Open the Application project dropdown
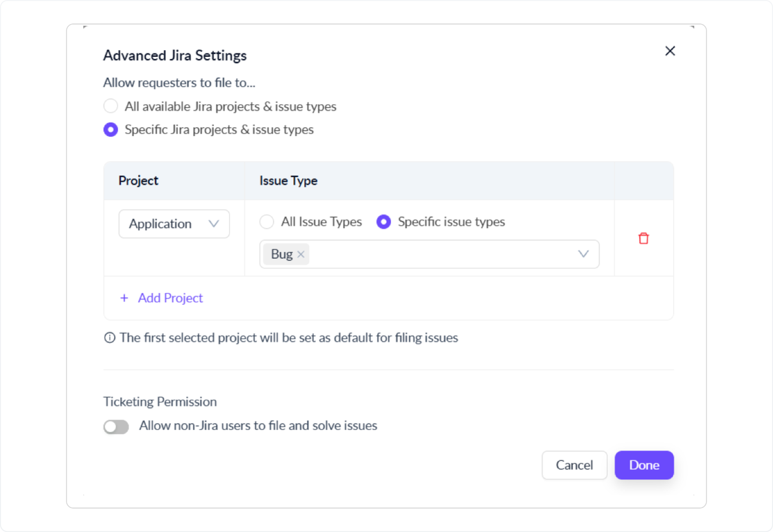773x532 pixels. coord(174,224)
